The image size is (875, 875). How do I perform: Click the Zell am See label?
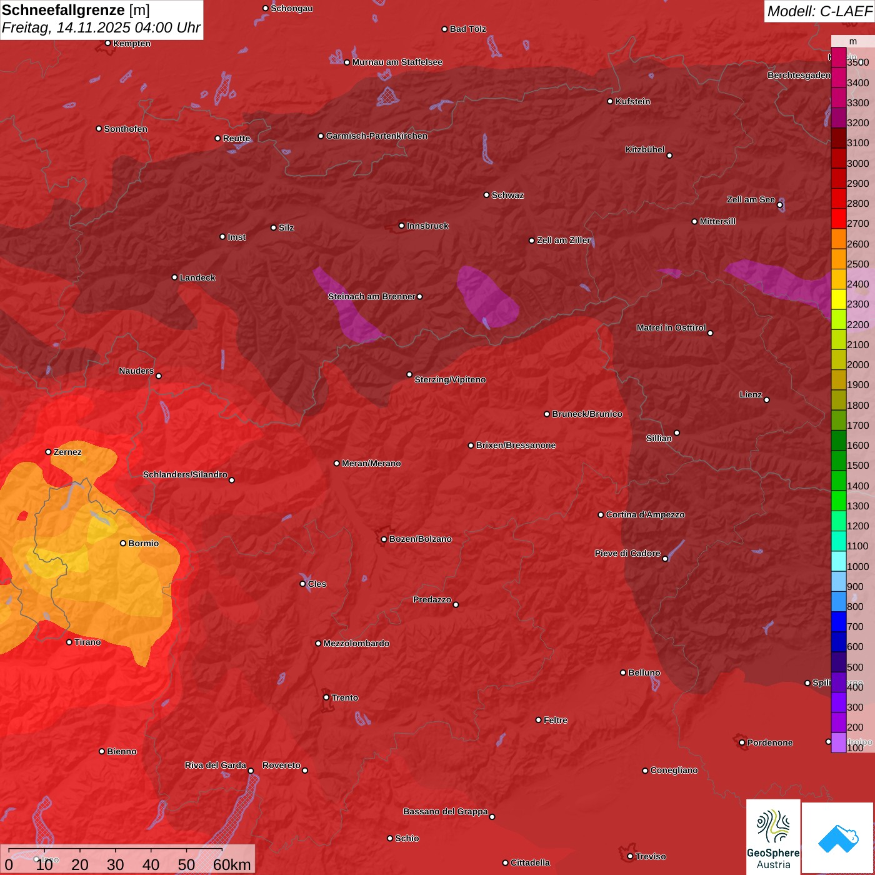point(751,200)
